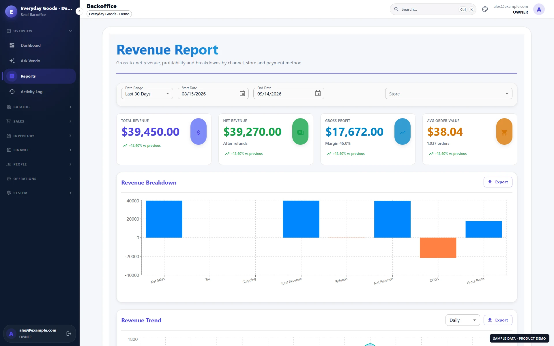Open the Date Range dropdown
Viewport: 554px width, 346px height.
147,93
